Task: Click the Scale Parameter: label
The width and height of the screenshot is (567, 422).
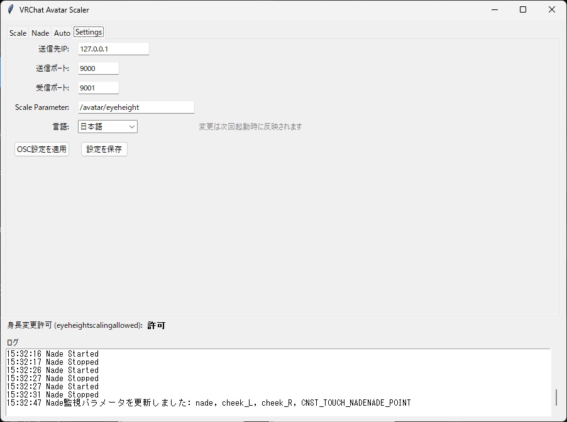Action: pyautogui.click(x=42, y=107)
